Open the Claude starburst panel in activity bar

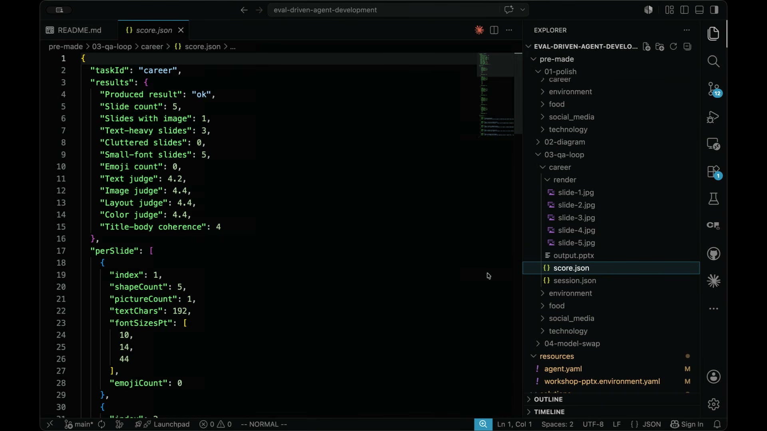[713, 281]
